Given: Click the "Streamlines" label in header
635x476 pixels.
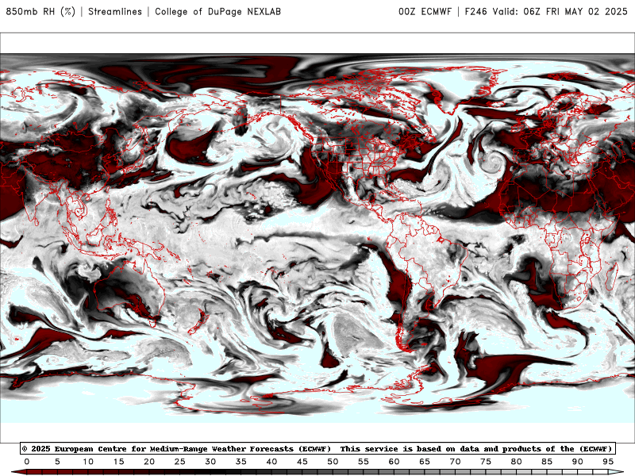Looking at the screenshot, I should (x=115, y=12).
